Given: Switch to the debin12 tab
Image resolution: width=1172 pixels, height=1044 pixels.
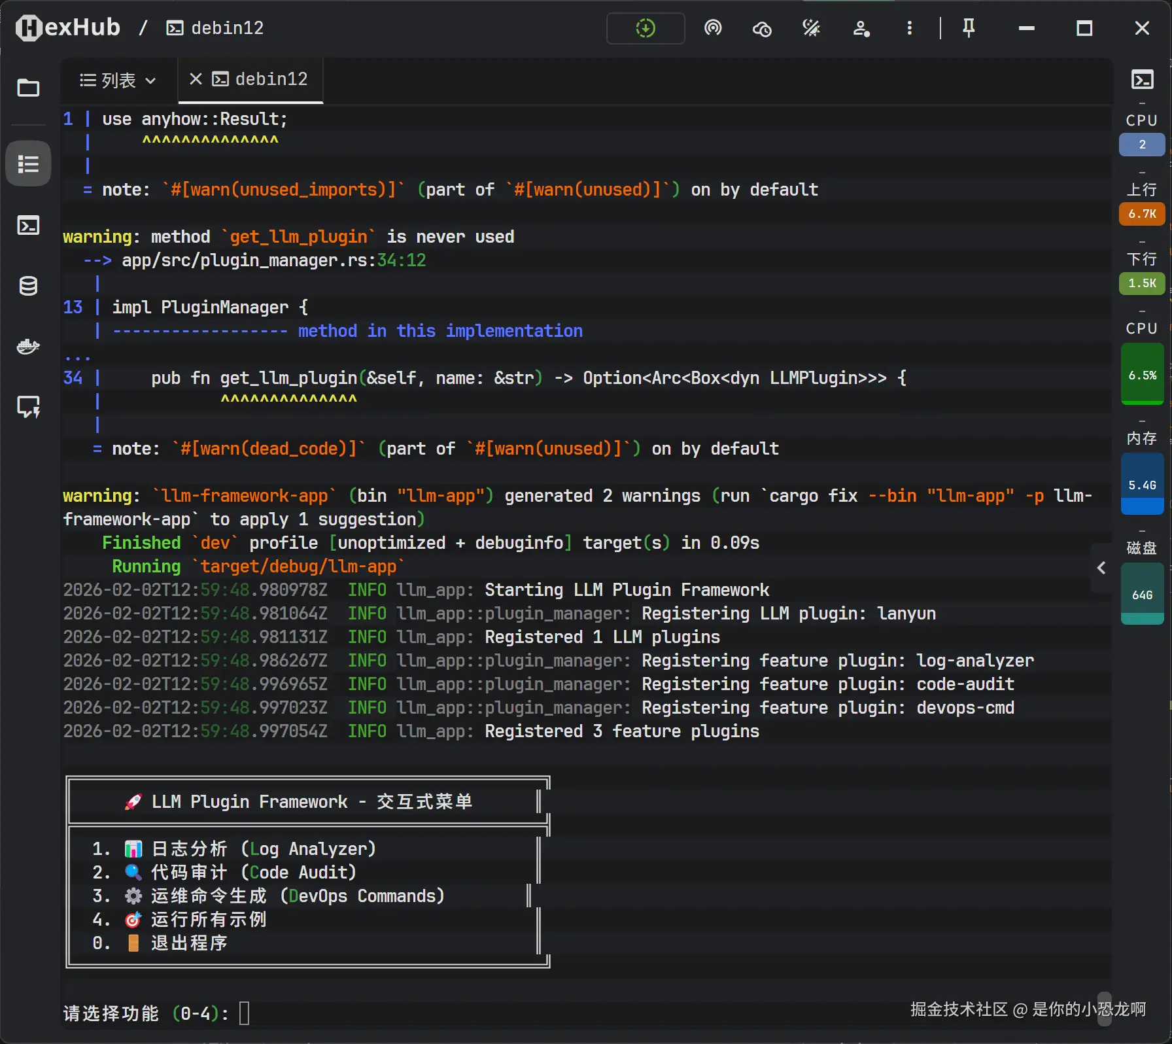Looking at the screenshot, I should point(260,79).
